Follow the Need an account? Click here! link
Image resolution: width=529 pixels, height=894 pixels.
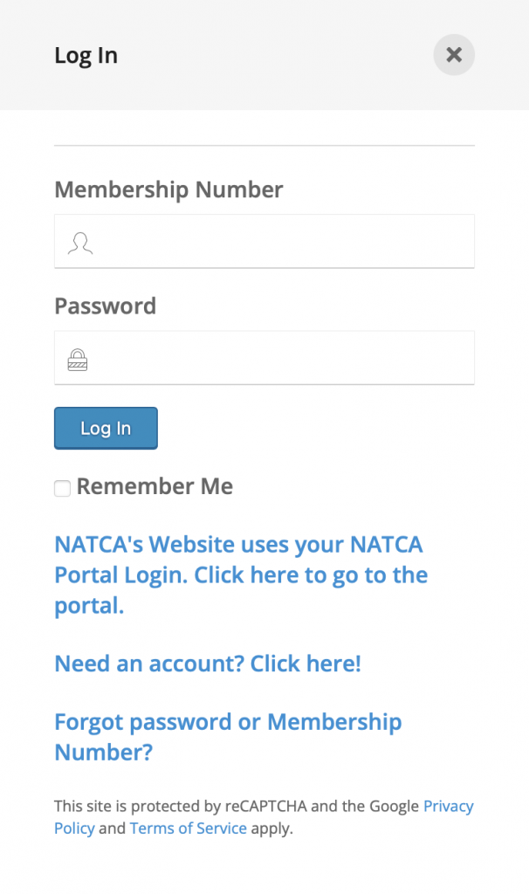pyautogui.click(x=208, y=664)
